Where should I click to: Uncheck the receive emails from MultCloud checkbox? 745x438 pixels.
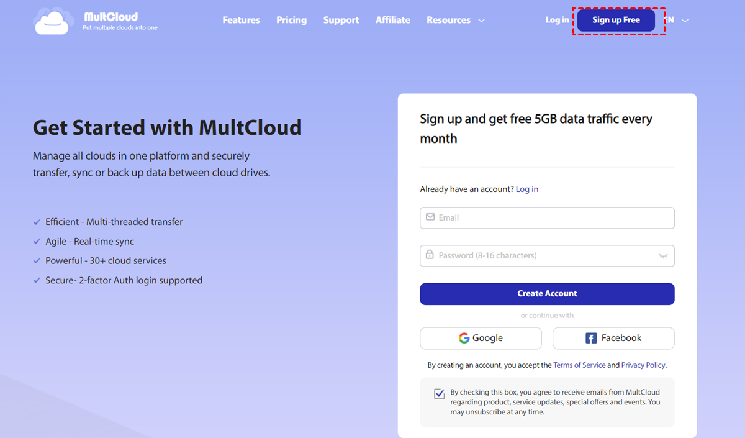(440, 393)
